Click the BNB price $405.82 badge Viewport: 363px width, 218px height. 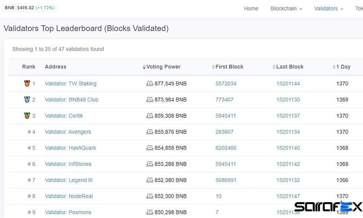coord(30,8)
